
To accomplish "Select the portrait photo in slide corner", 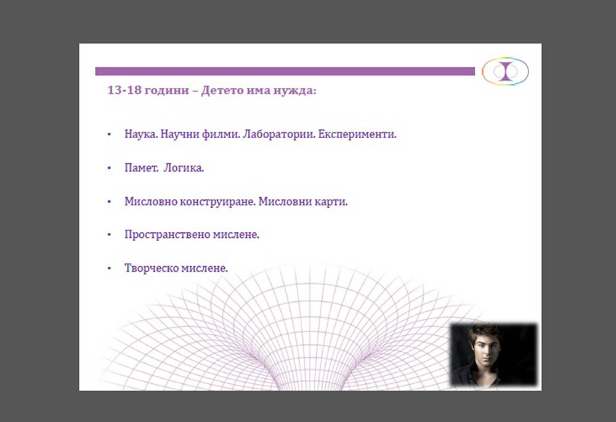I will coord(493,354).
